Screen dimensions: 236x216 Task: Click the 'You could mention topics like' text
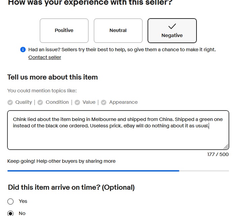(x=42, y=91)
